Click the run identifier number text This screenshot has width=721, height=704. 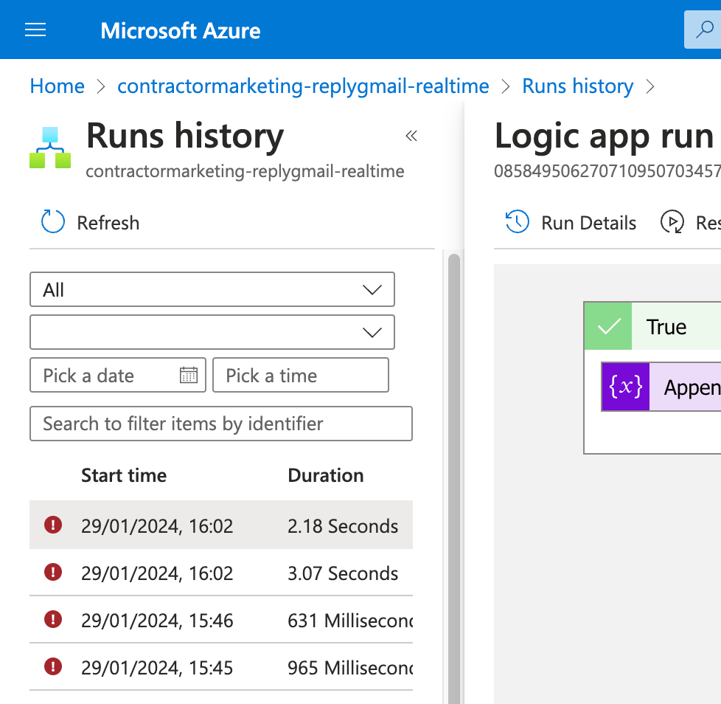[x=607, y=170]
